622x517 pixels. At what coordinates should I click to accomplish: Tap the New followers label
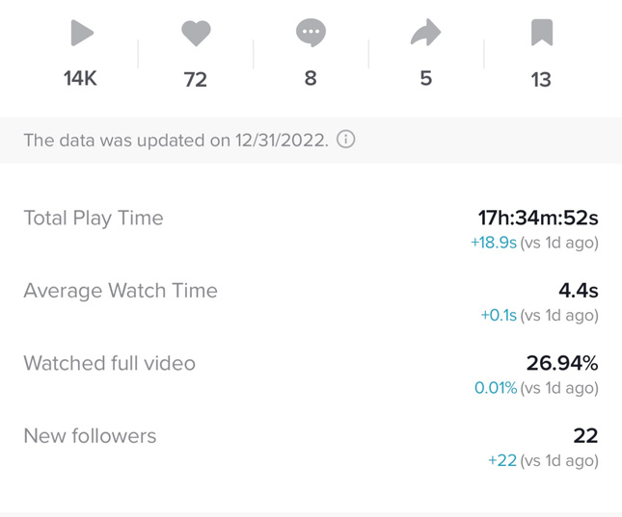click(x=90, y=436)
